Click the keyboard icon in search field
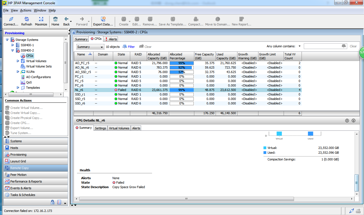The image size is (364, 215). point(344,46)
